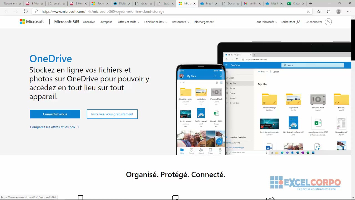Close the Classe... Excel tab
The width and height of the screenshot is (355, 200).
pos(303,4)
